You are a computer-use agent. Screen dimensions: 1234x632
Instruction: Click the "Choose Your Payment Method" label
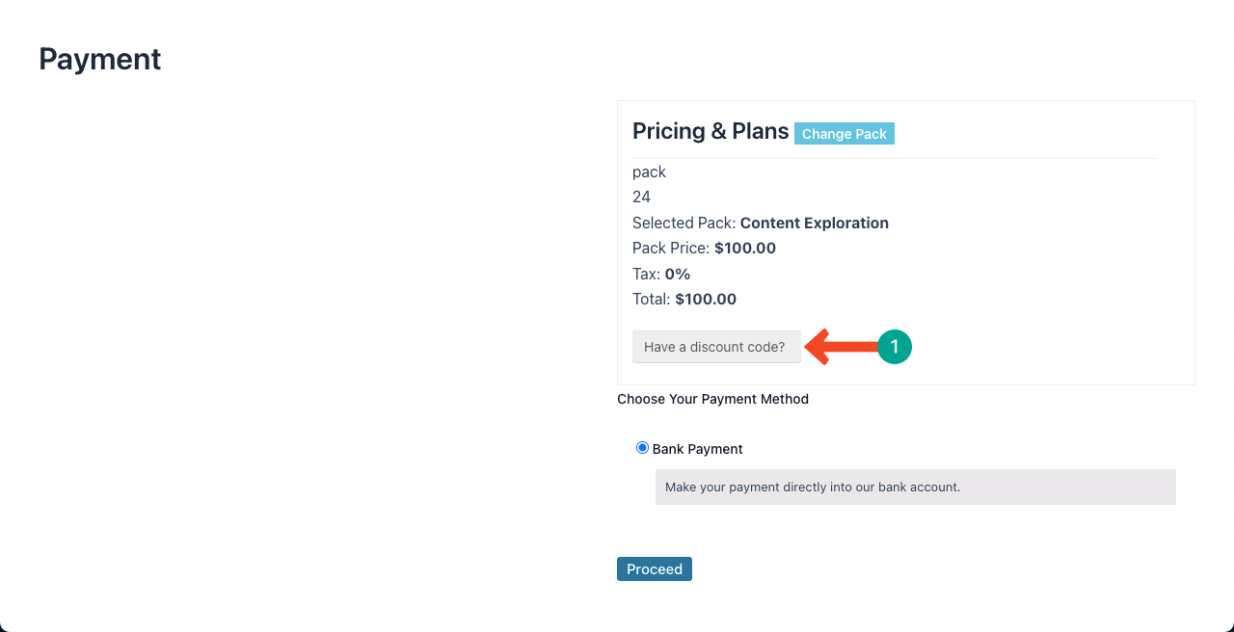712,399
